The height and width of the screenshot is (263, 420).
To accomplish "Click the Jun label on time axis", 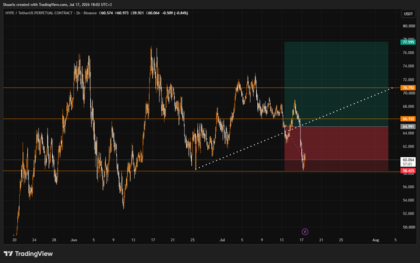I will pyautogui.click(x=74, y=240).
